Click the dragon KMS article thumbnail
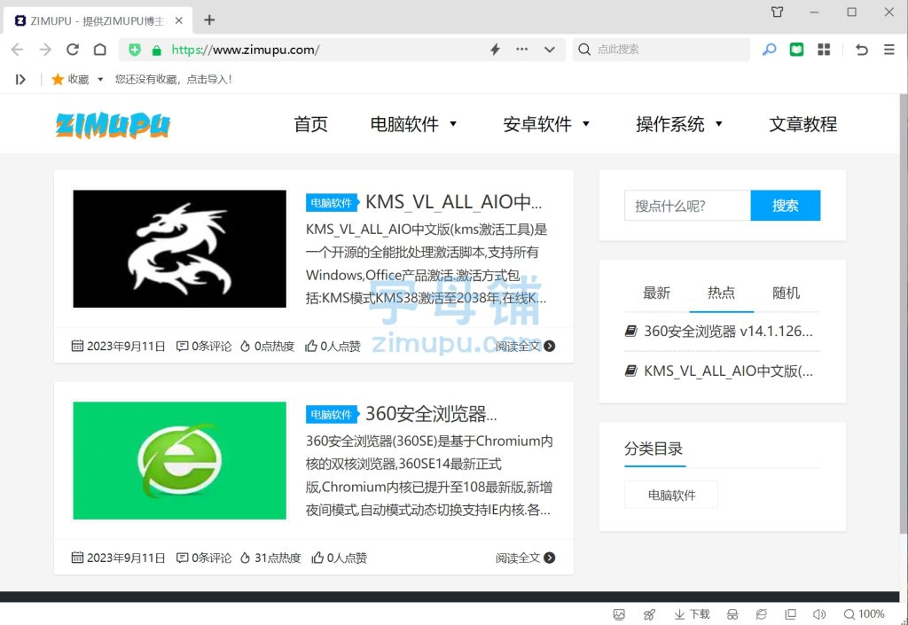Viewport: 908px width, 625px height. 179,249
